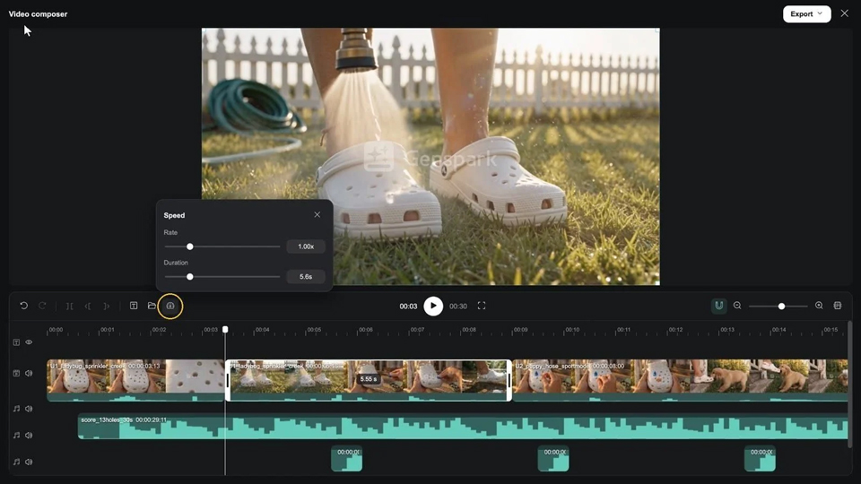
Task: Click the music note icon of the empty audio track
Action: pyautogui.click(x=16, y=409)
